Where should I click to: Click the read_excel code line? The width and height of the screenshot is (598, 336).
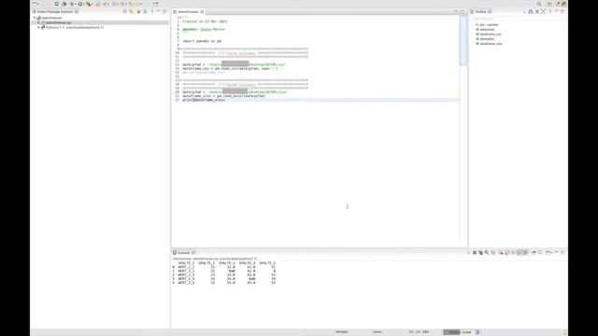point(224,96)
